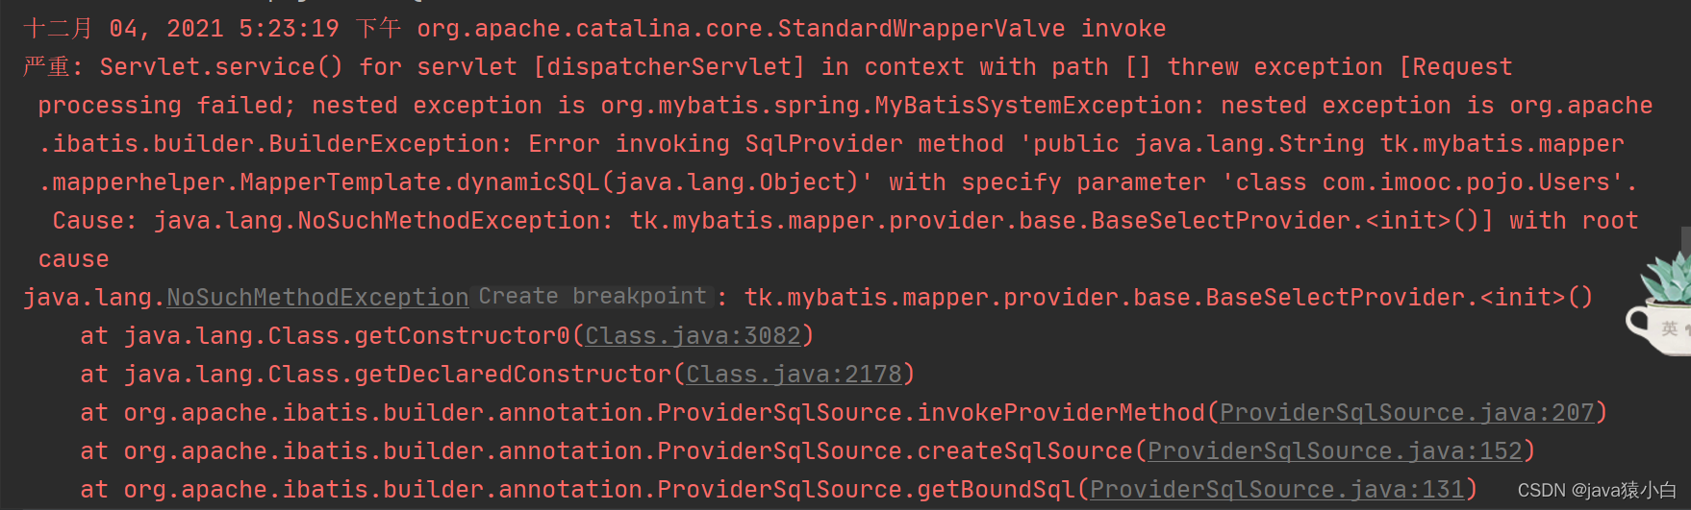Click 'ProviderSqlSource.getBoundSql' stack frame text
Screen dimensions: 1691x510
867,490
